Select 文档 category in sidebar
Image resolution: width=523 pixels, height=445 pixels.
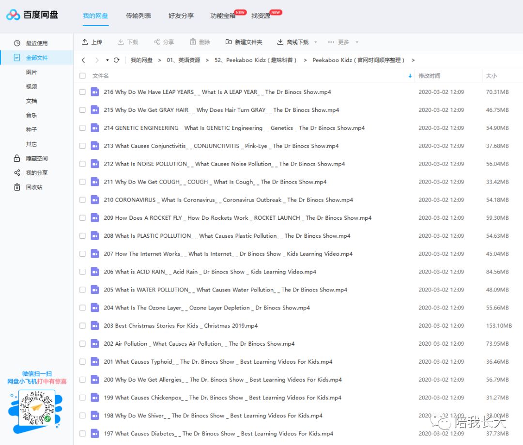pyautogui.click(x=31, y=101)
